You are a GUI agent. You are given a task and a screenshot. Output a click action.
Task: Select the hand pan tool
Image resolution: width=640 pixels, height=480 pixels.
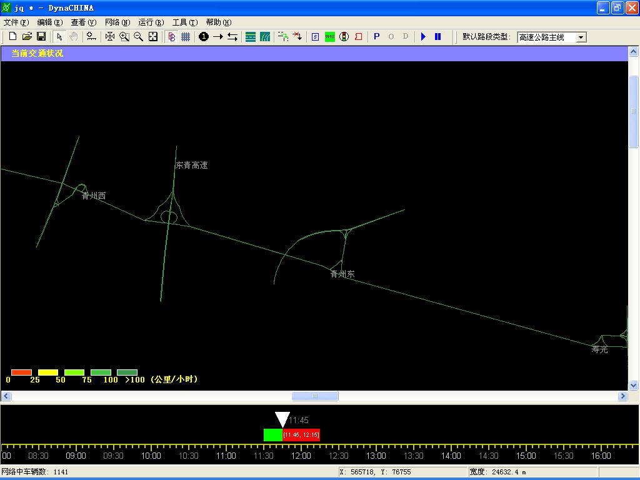point(74,37)
